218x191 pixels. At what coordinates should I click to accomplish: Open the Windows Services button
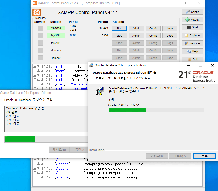click(192, 43)
